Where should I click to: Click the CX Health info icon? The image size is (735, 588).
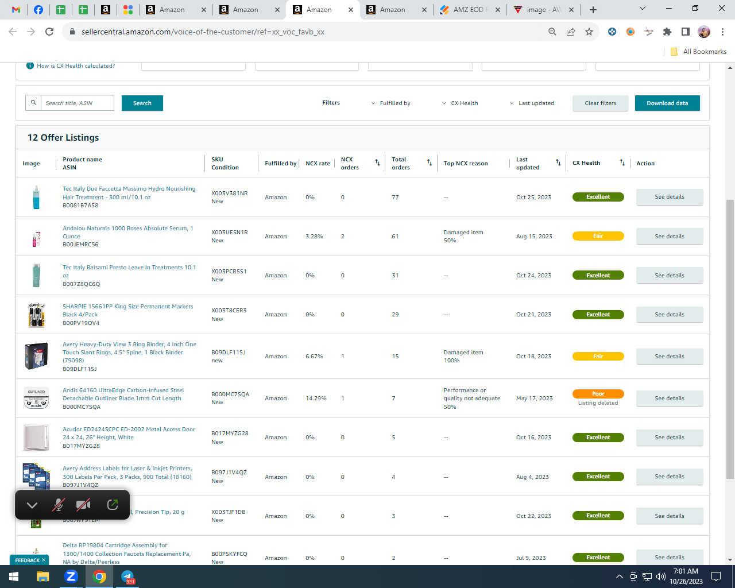tap(30, 65)
